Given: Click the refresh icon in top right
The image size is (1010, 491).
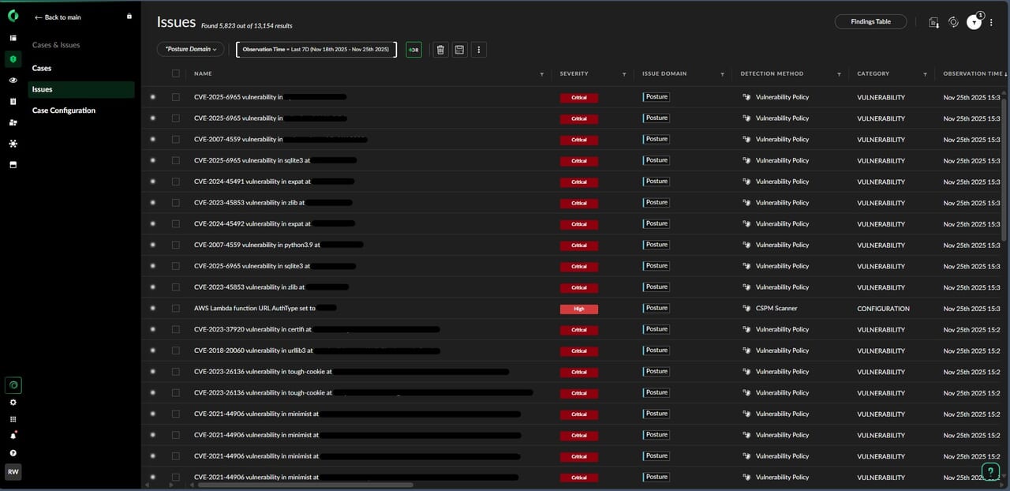Looking at the screenshot, I should pos(953,22).
